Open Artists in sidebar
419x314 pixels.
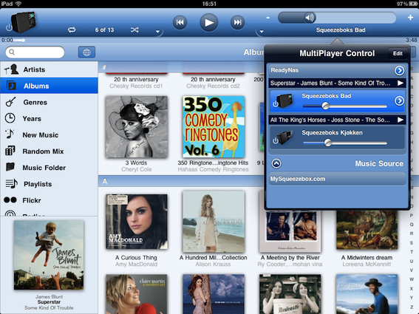pos(50,69)
